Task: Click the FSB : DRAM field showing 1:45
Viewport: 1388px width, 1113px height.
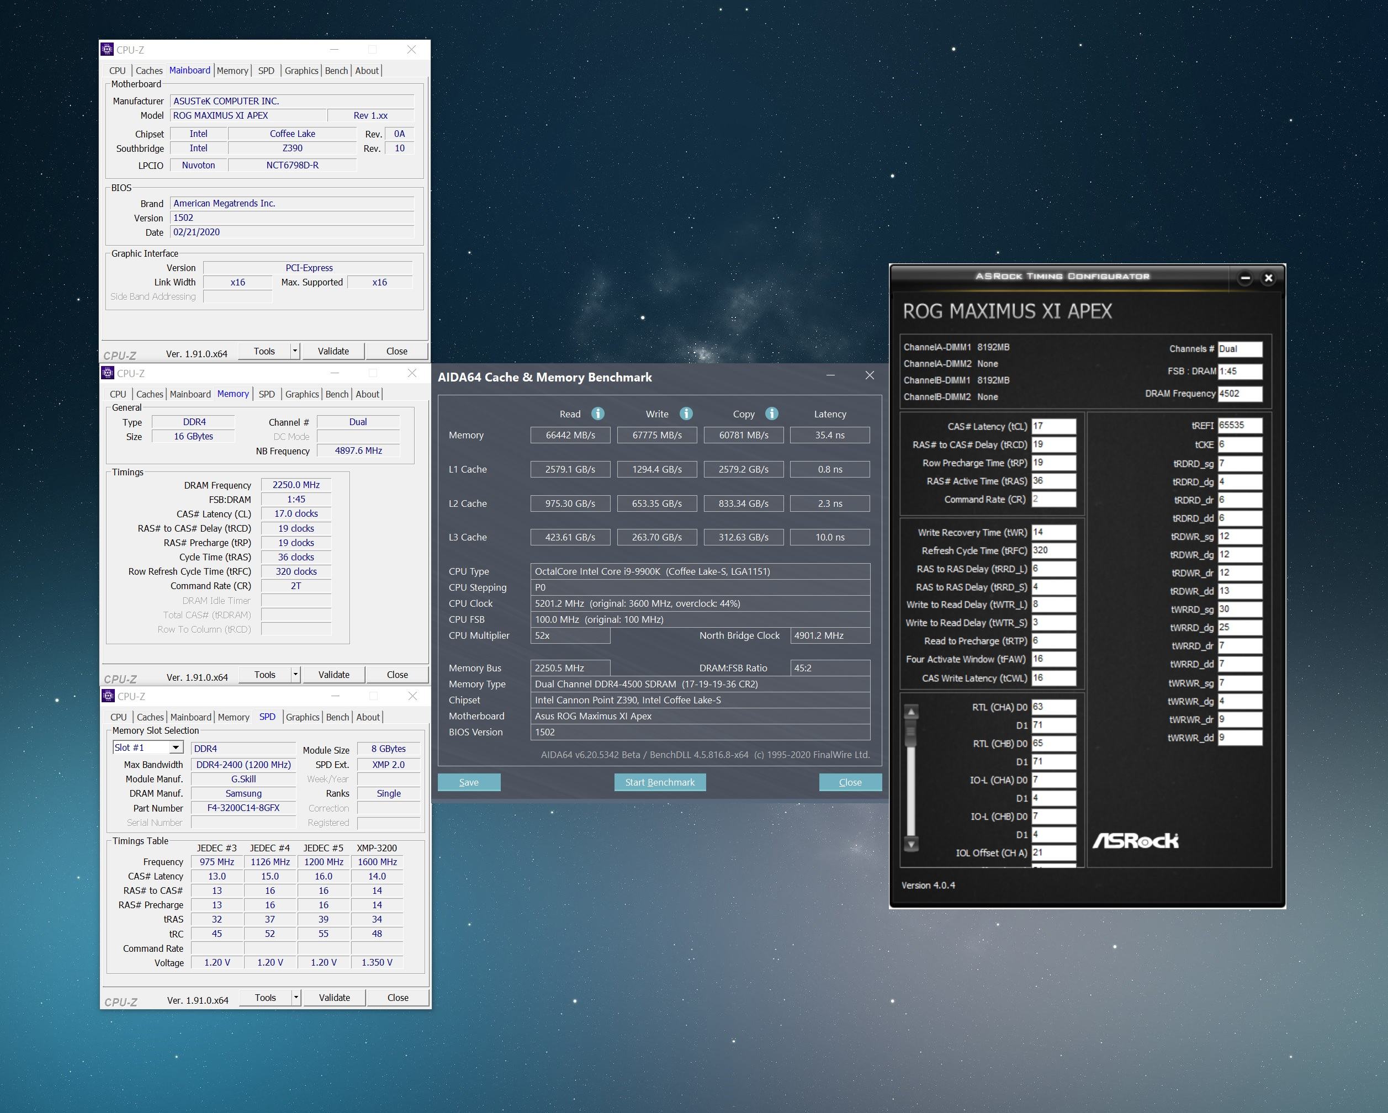Action: click(1240, 372)
